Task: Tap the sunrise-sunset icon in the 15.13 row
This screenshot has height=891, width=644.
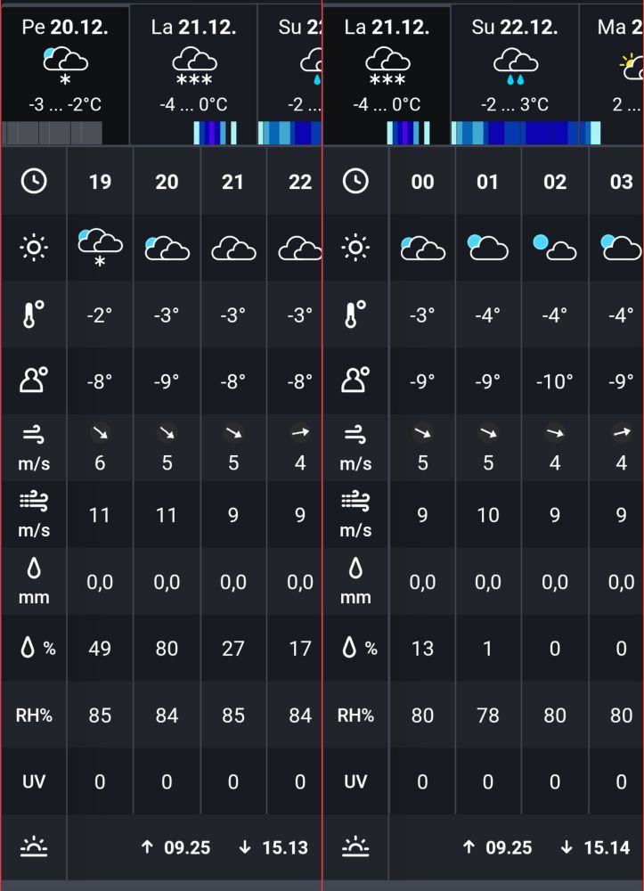Action: [x=34, y=846]
